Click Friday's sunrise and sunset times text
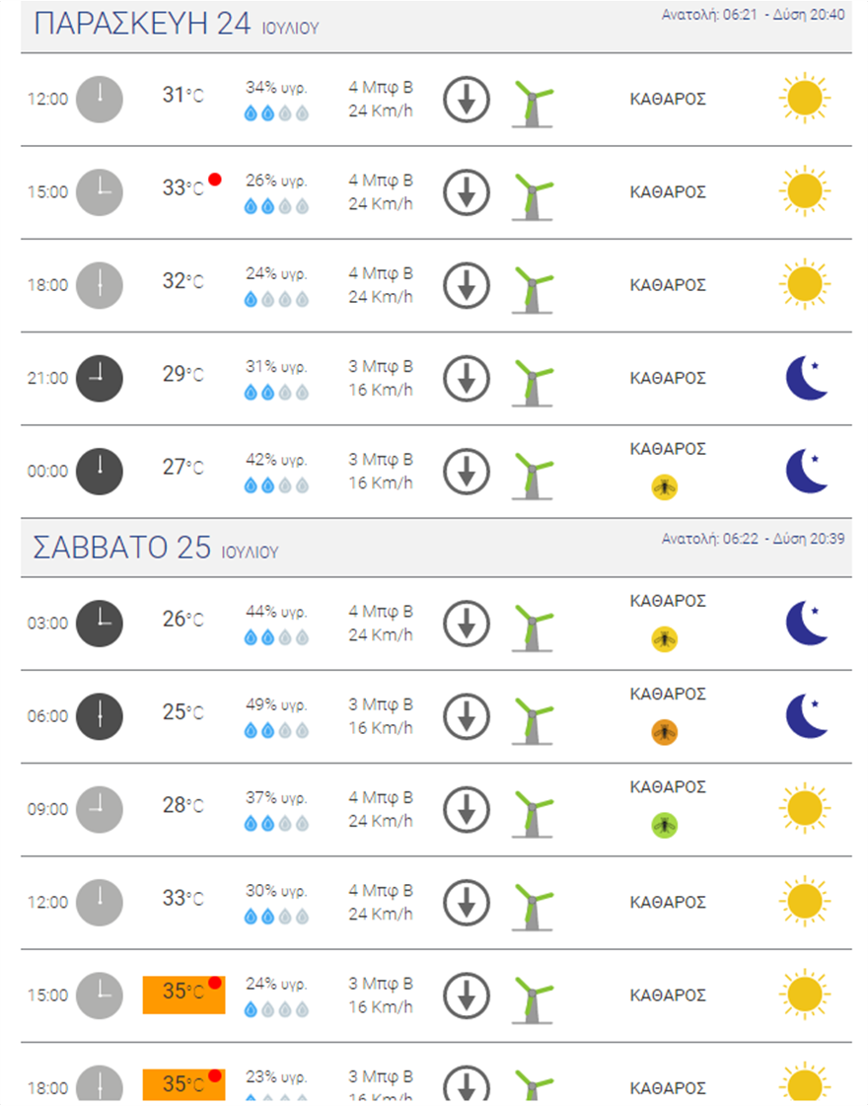868x1106 pixels. (x=753, y=15)
